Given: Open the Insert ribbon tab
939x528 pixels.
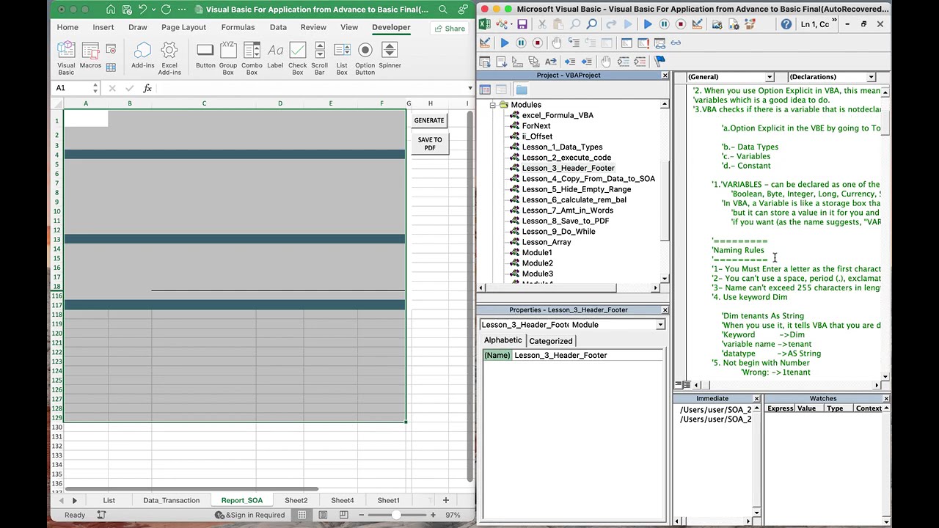Looking at the screenshot, I should [103, 27].
